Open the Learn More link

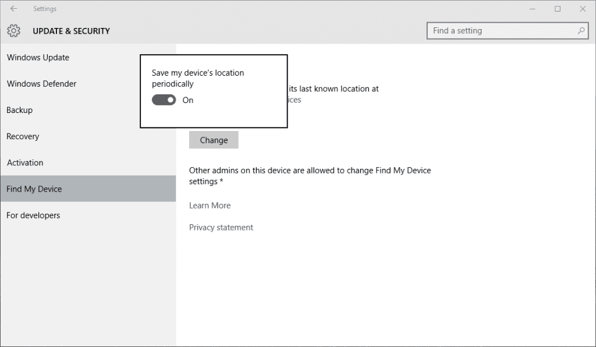[210, 206]
